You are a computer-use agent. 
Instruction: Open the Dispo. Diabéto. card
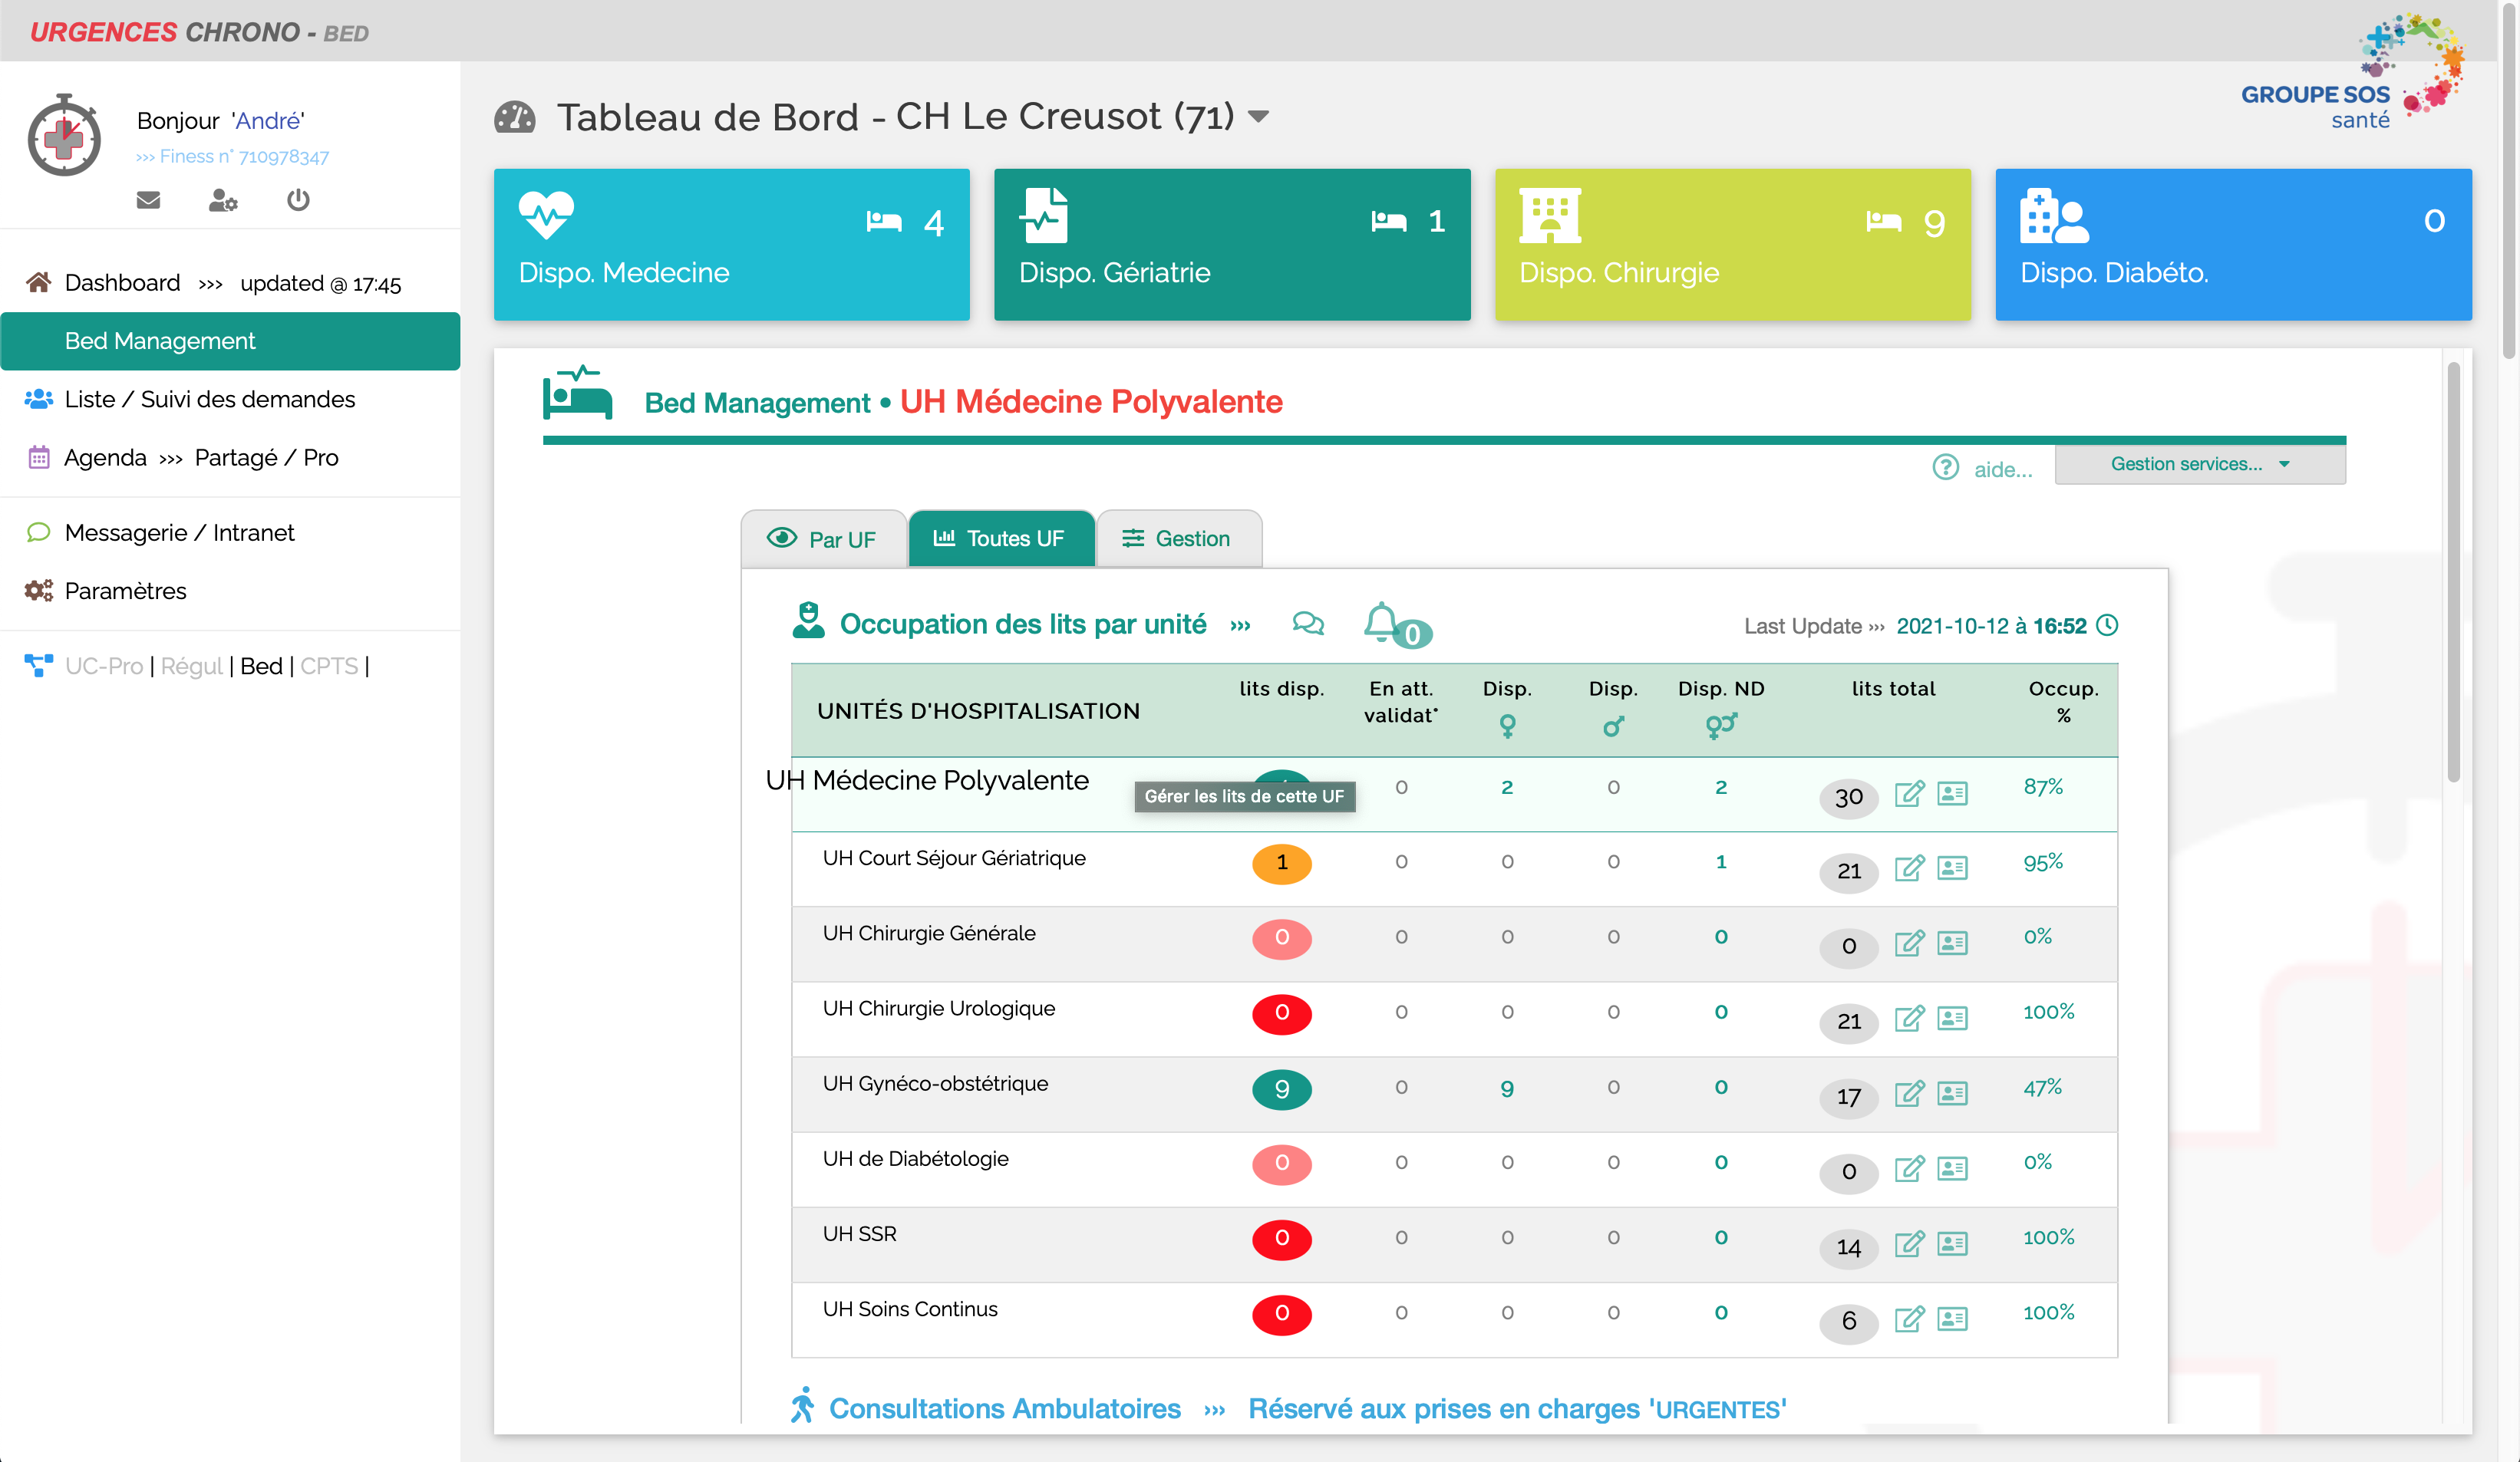tap(2233, 244)
